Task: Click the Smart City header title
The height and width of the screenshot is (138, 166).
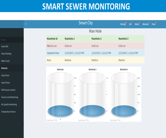Action: [x=86, y=23]
